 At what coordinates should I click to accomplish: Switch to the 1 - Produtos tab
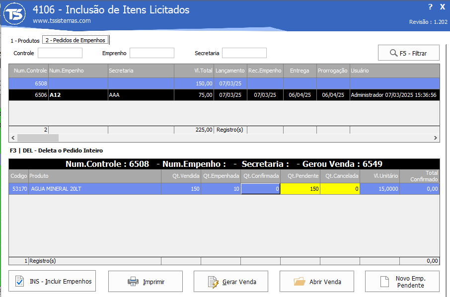click(25, 41)
